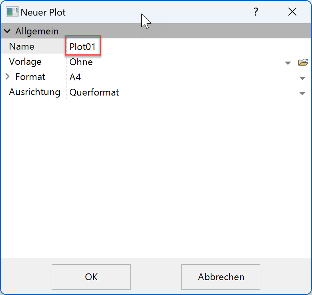Click the Neuer Plot window icon
The width and height of the screenshot is (312, 295).
tap(12, 12)
